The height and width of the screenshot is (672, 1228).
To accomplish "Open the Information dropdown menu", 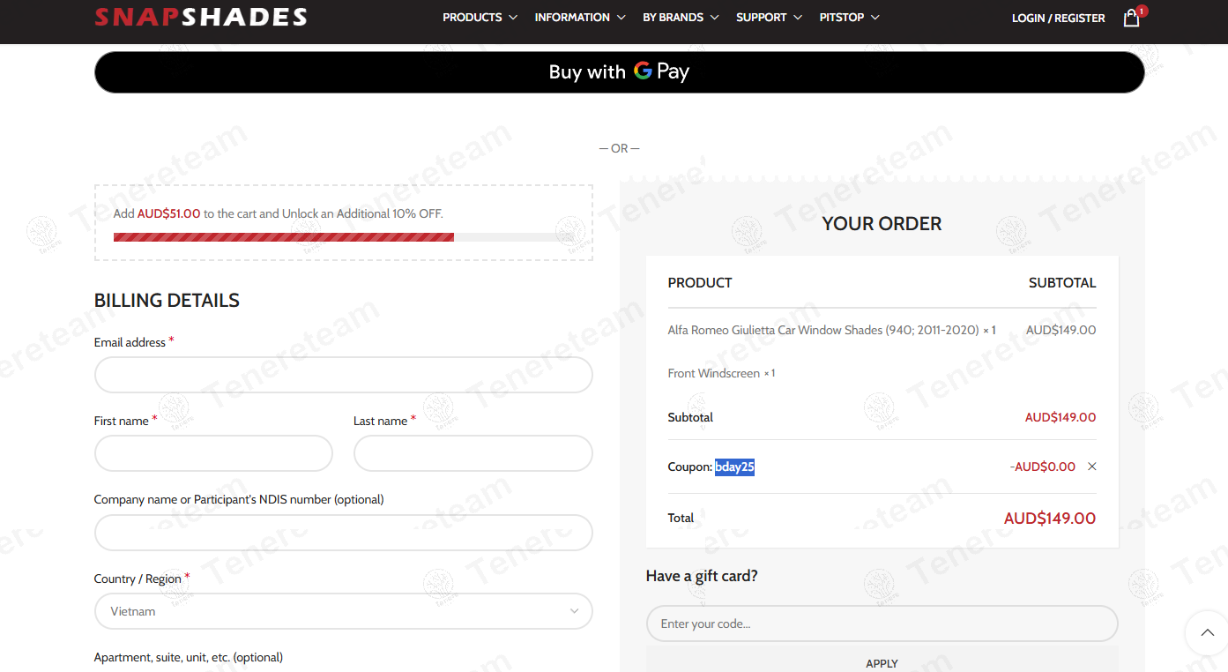I will coord(579,18).
